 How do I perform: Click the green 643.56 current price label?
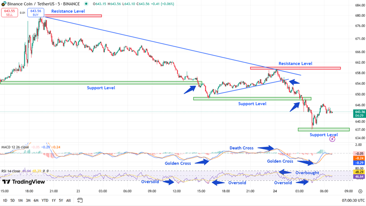(x=359, y=112)
